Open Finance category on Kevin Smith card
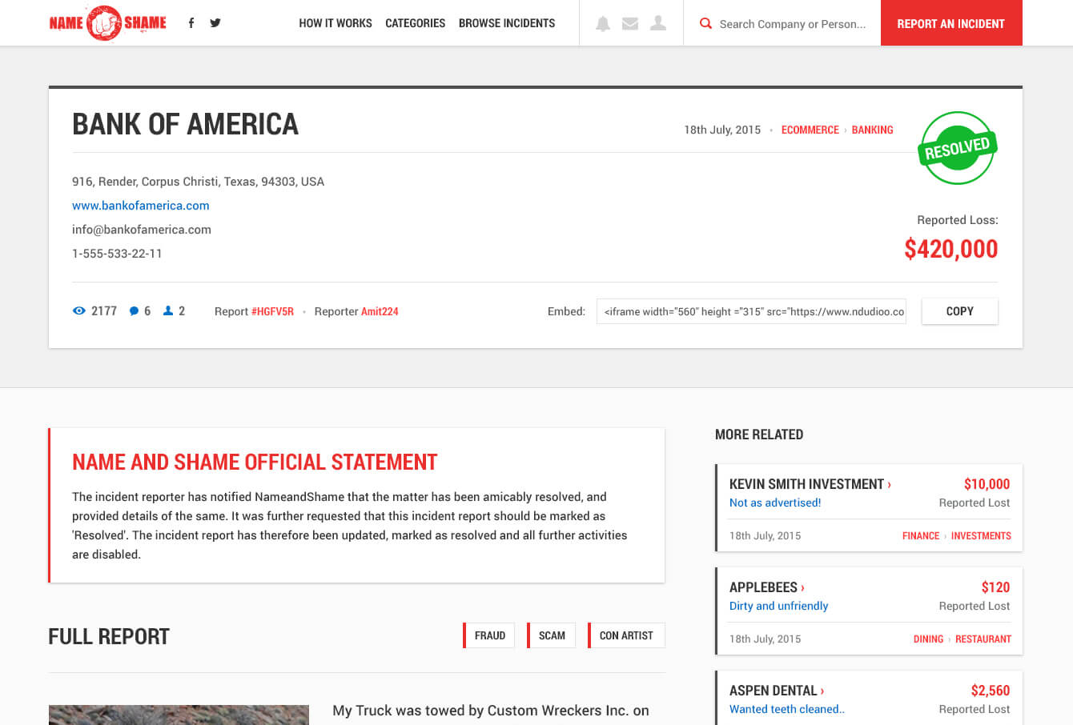This screenshot has height=725, width=1073. [921, 536]
